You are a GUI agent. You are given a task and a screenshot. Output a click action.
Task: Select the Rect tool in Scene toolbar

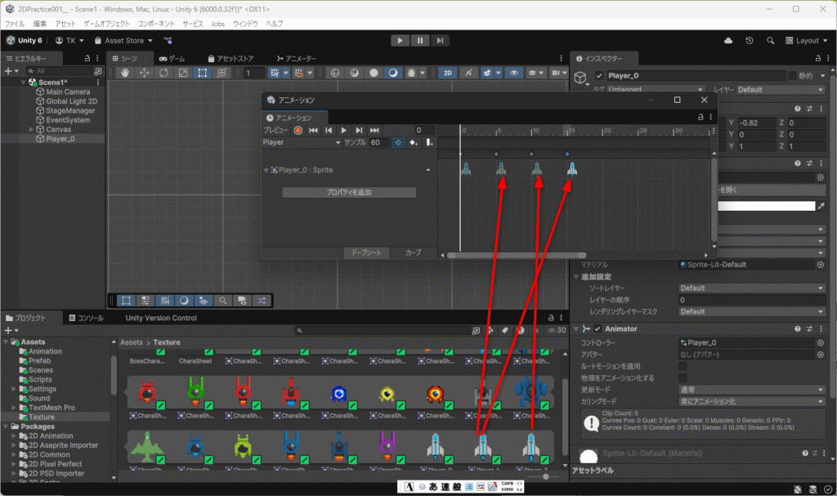coord(202,73)
